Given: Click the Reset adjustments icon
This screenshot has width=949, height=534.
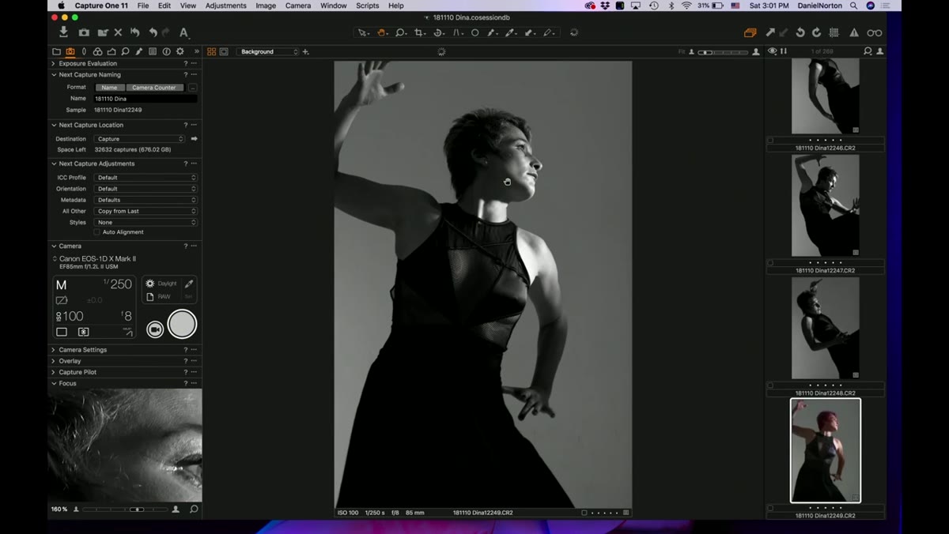Looking at the screenshot, I should [x=135, y=32].
